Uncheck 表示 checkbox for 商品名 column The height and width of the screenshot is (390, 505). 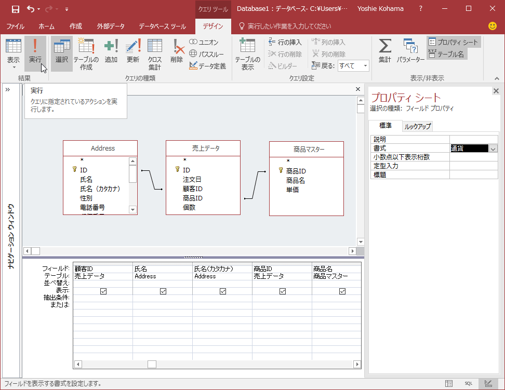click(342, 291)
